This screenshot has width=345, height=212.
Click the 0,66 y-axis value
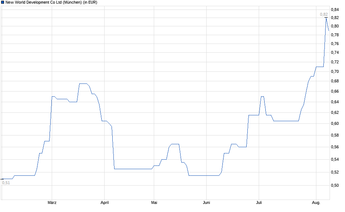[x=335, y=91]
